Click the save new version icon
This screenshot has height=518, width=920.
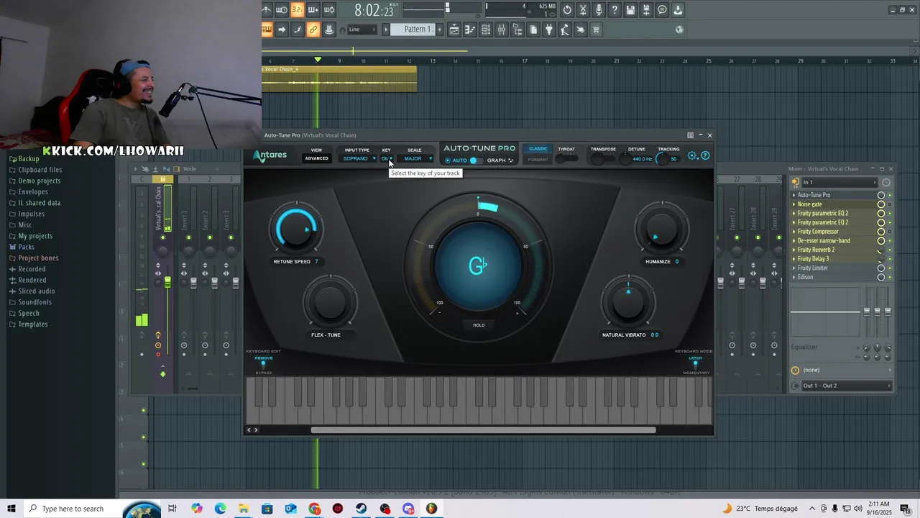point(646,10)
